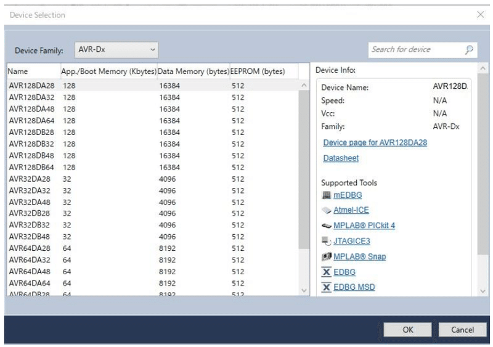
Task: Select the AVR128DB64 row
Action: 153,167
